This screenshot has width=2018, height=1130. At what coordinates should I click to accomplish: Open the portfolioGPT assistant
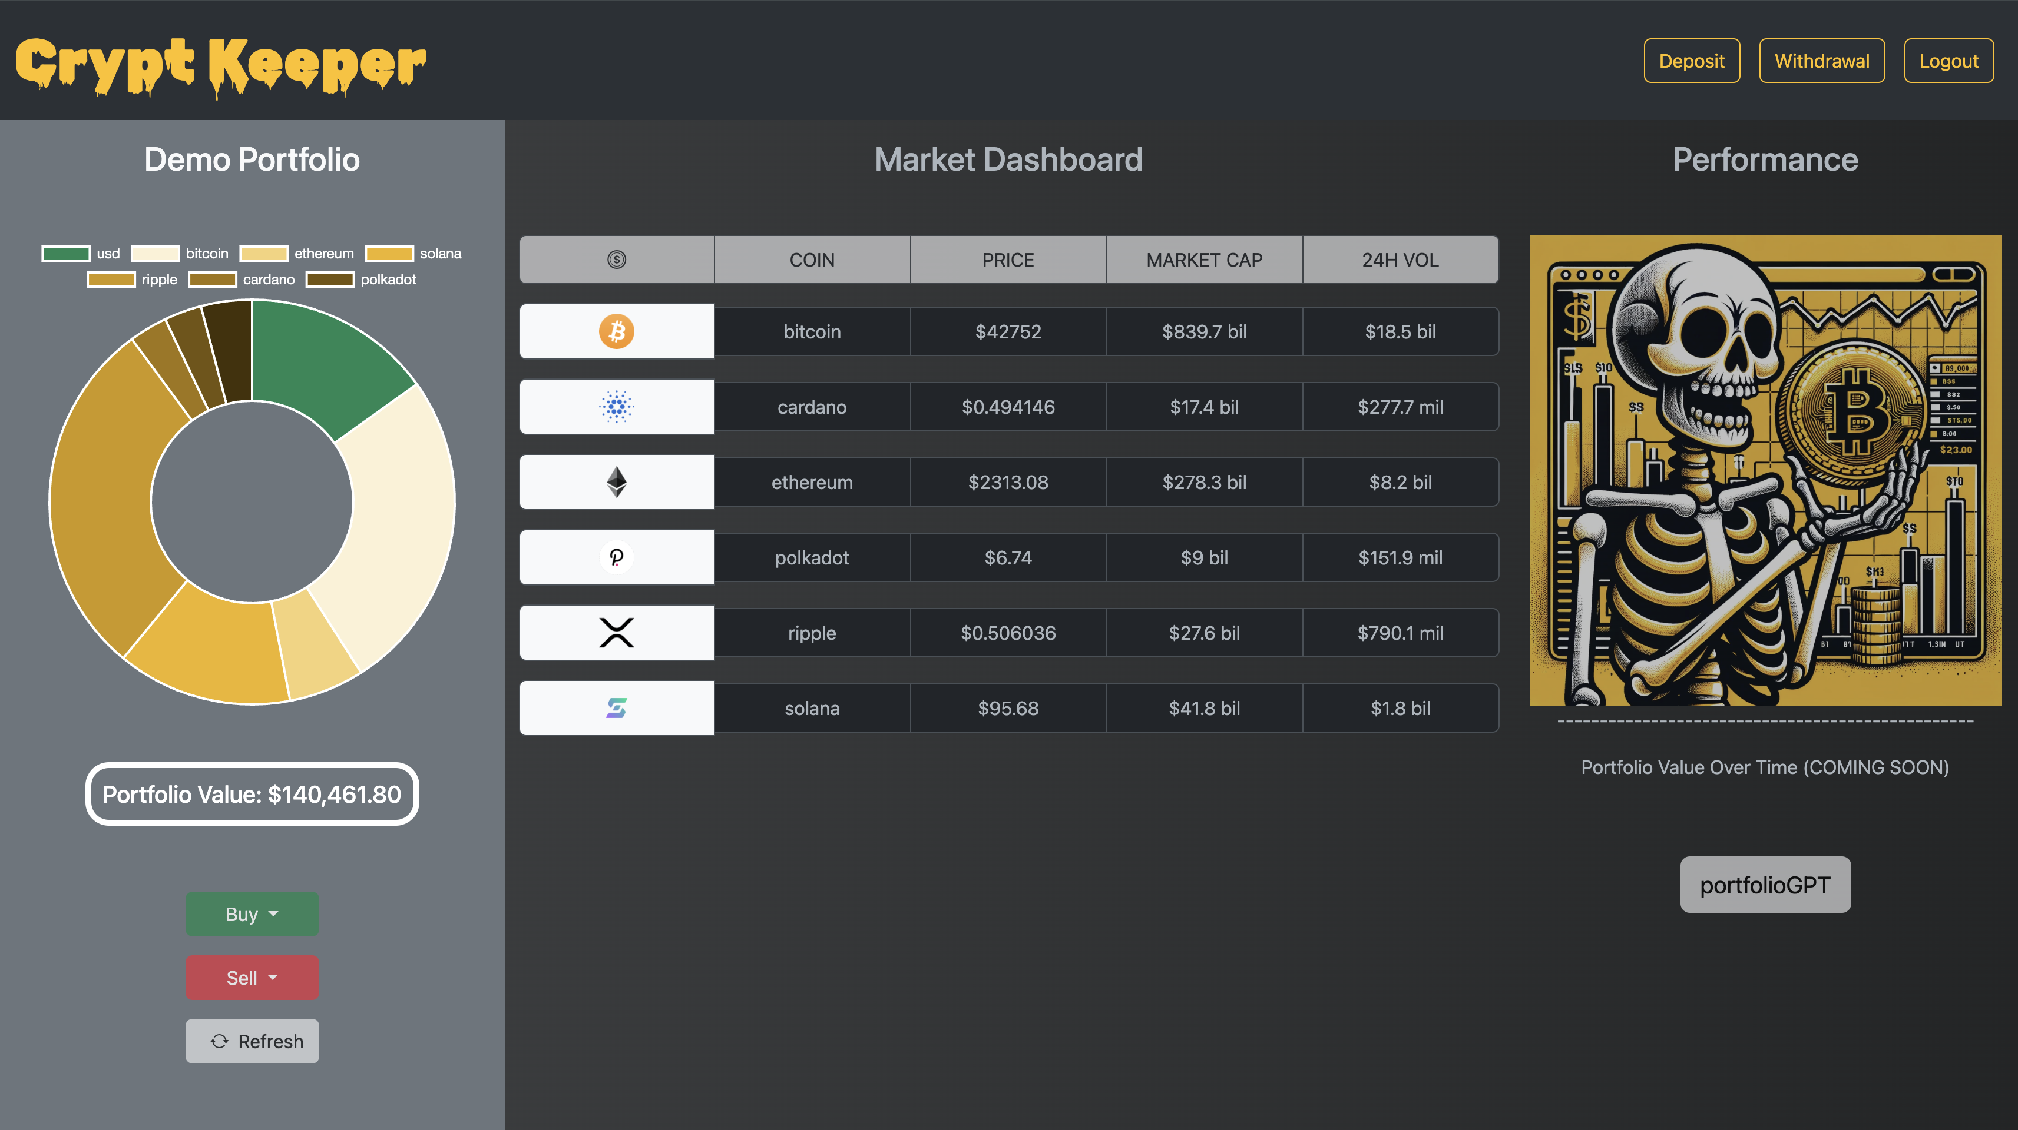point(1764,884)
